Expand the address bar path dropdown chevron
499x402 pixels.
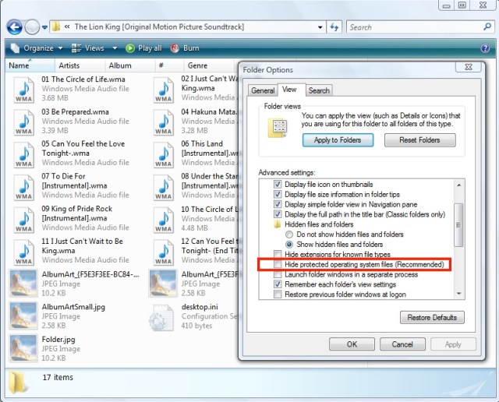[x=68, y=27]
